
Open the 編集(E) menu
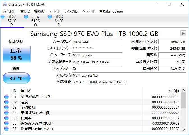(25, 11)
